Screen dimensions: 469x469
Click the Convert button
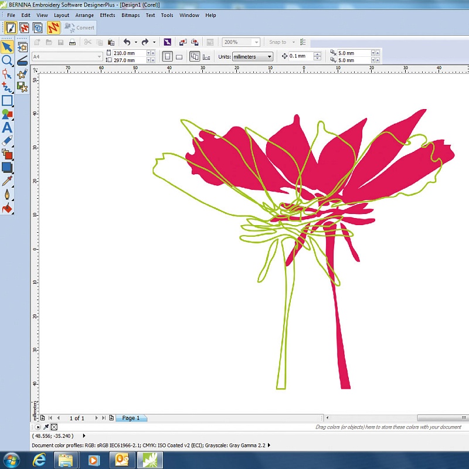click(x=80, y=28)
